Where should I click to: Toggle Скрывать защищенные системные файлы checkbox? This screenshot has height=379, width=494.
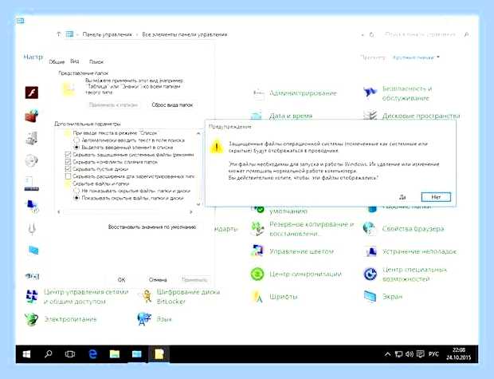click(68, 155)
